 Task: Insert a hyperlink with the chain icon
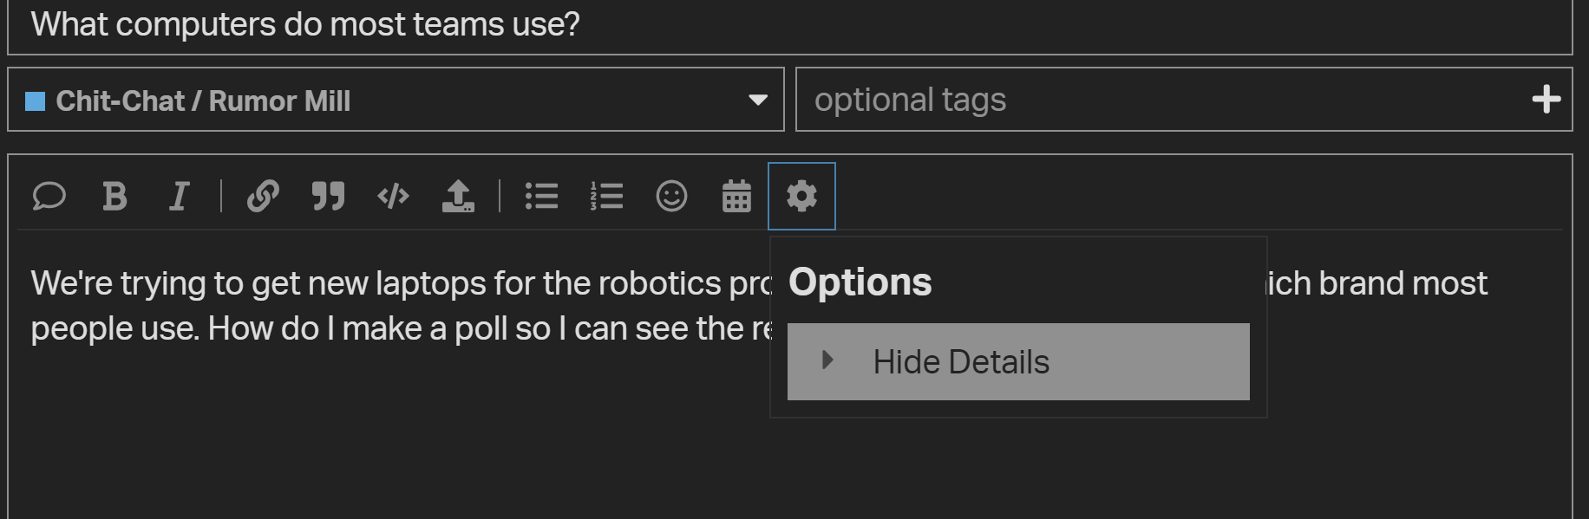point(263,197)
